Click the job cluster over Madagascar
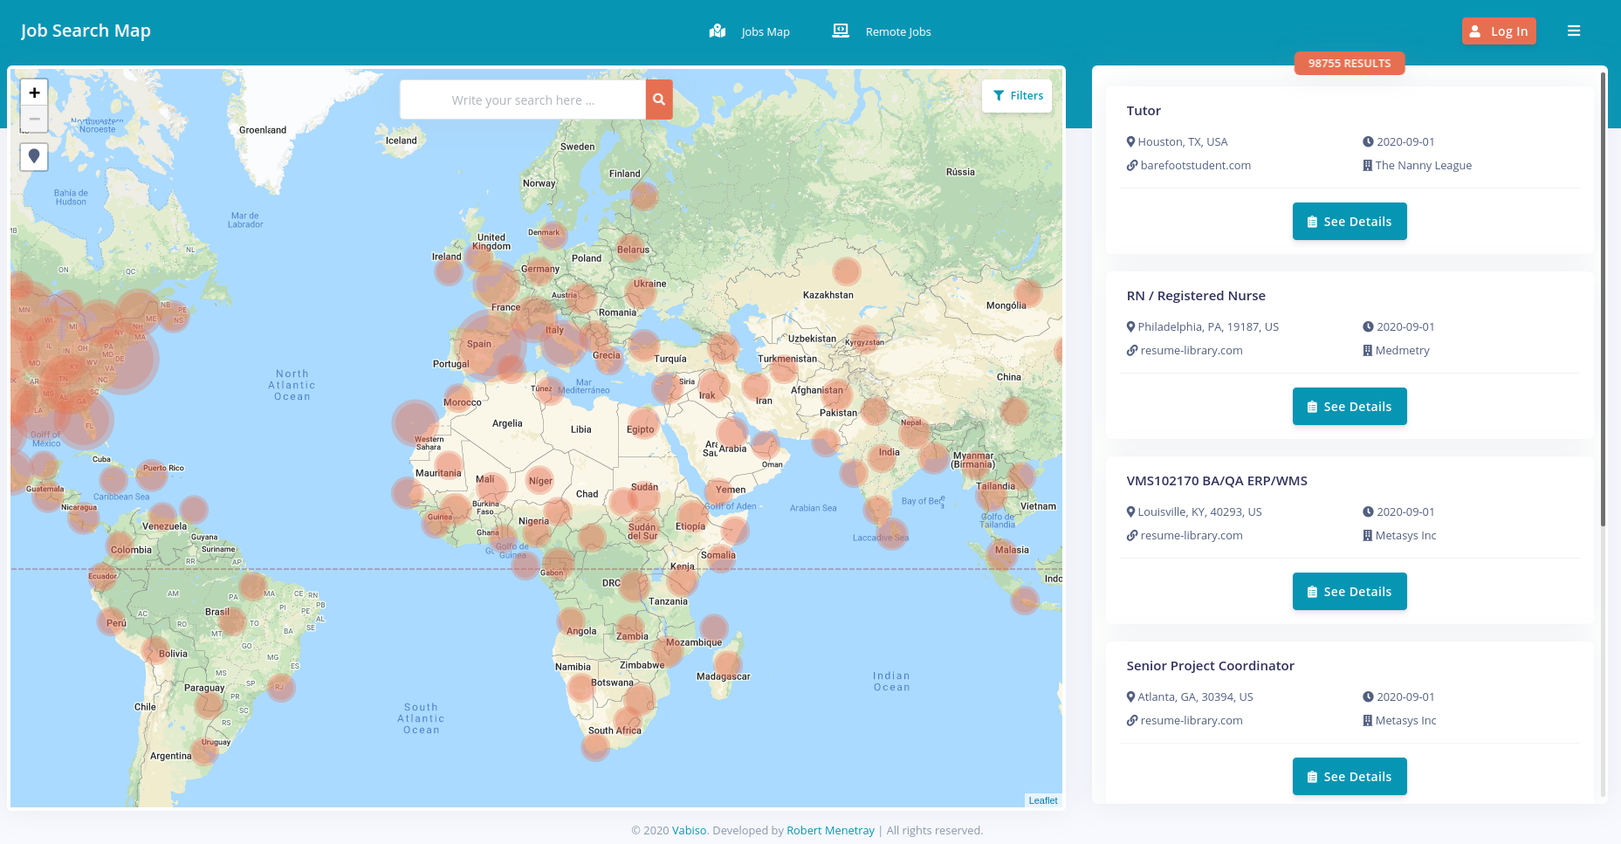 pos(727,665)
